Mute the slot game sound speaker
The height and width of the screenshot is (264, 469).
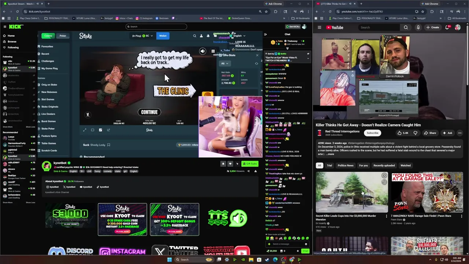[203, 51]
